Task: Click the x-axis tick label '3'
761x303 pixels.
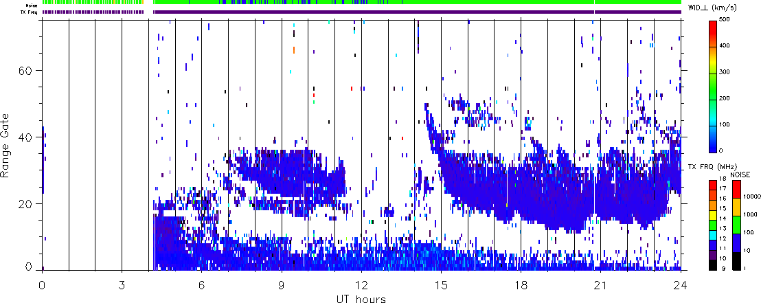Action: (x=122, y=284)
